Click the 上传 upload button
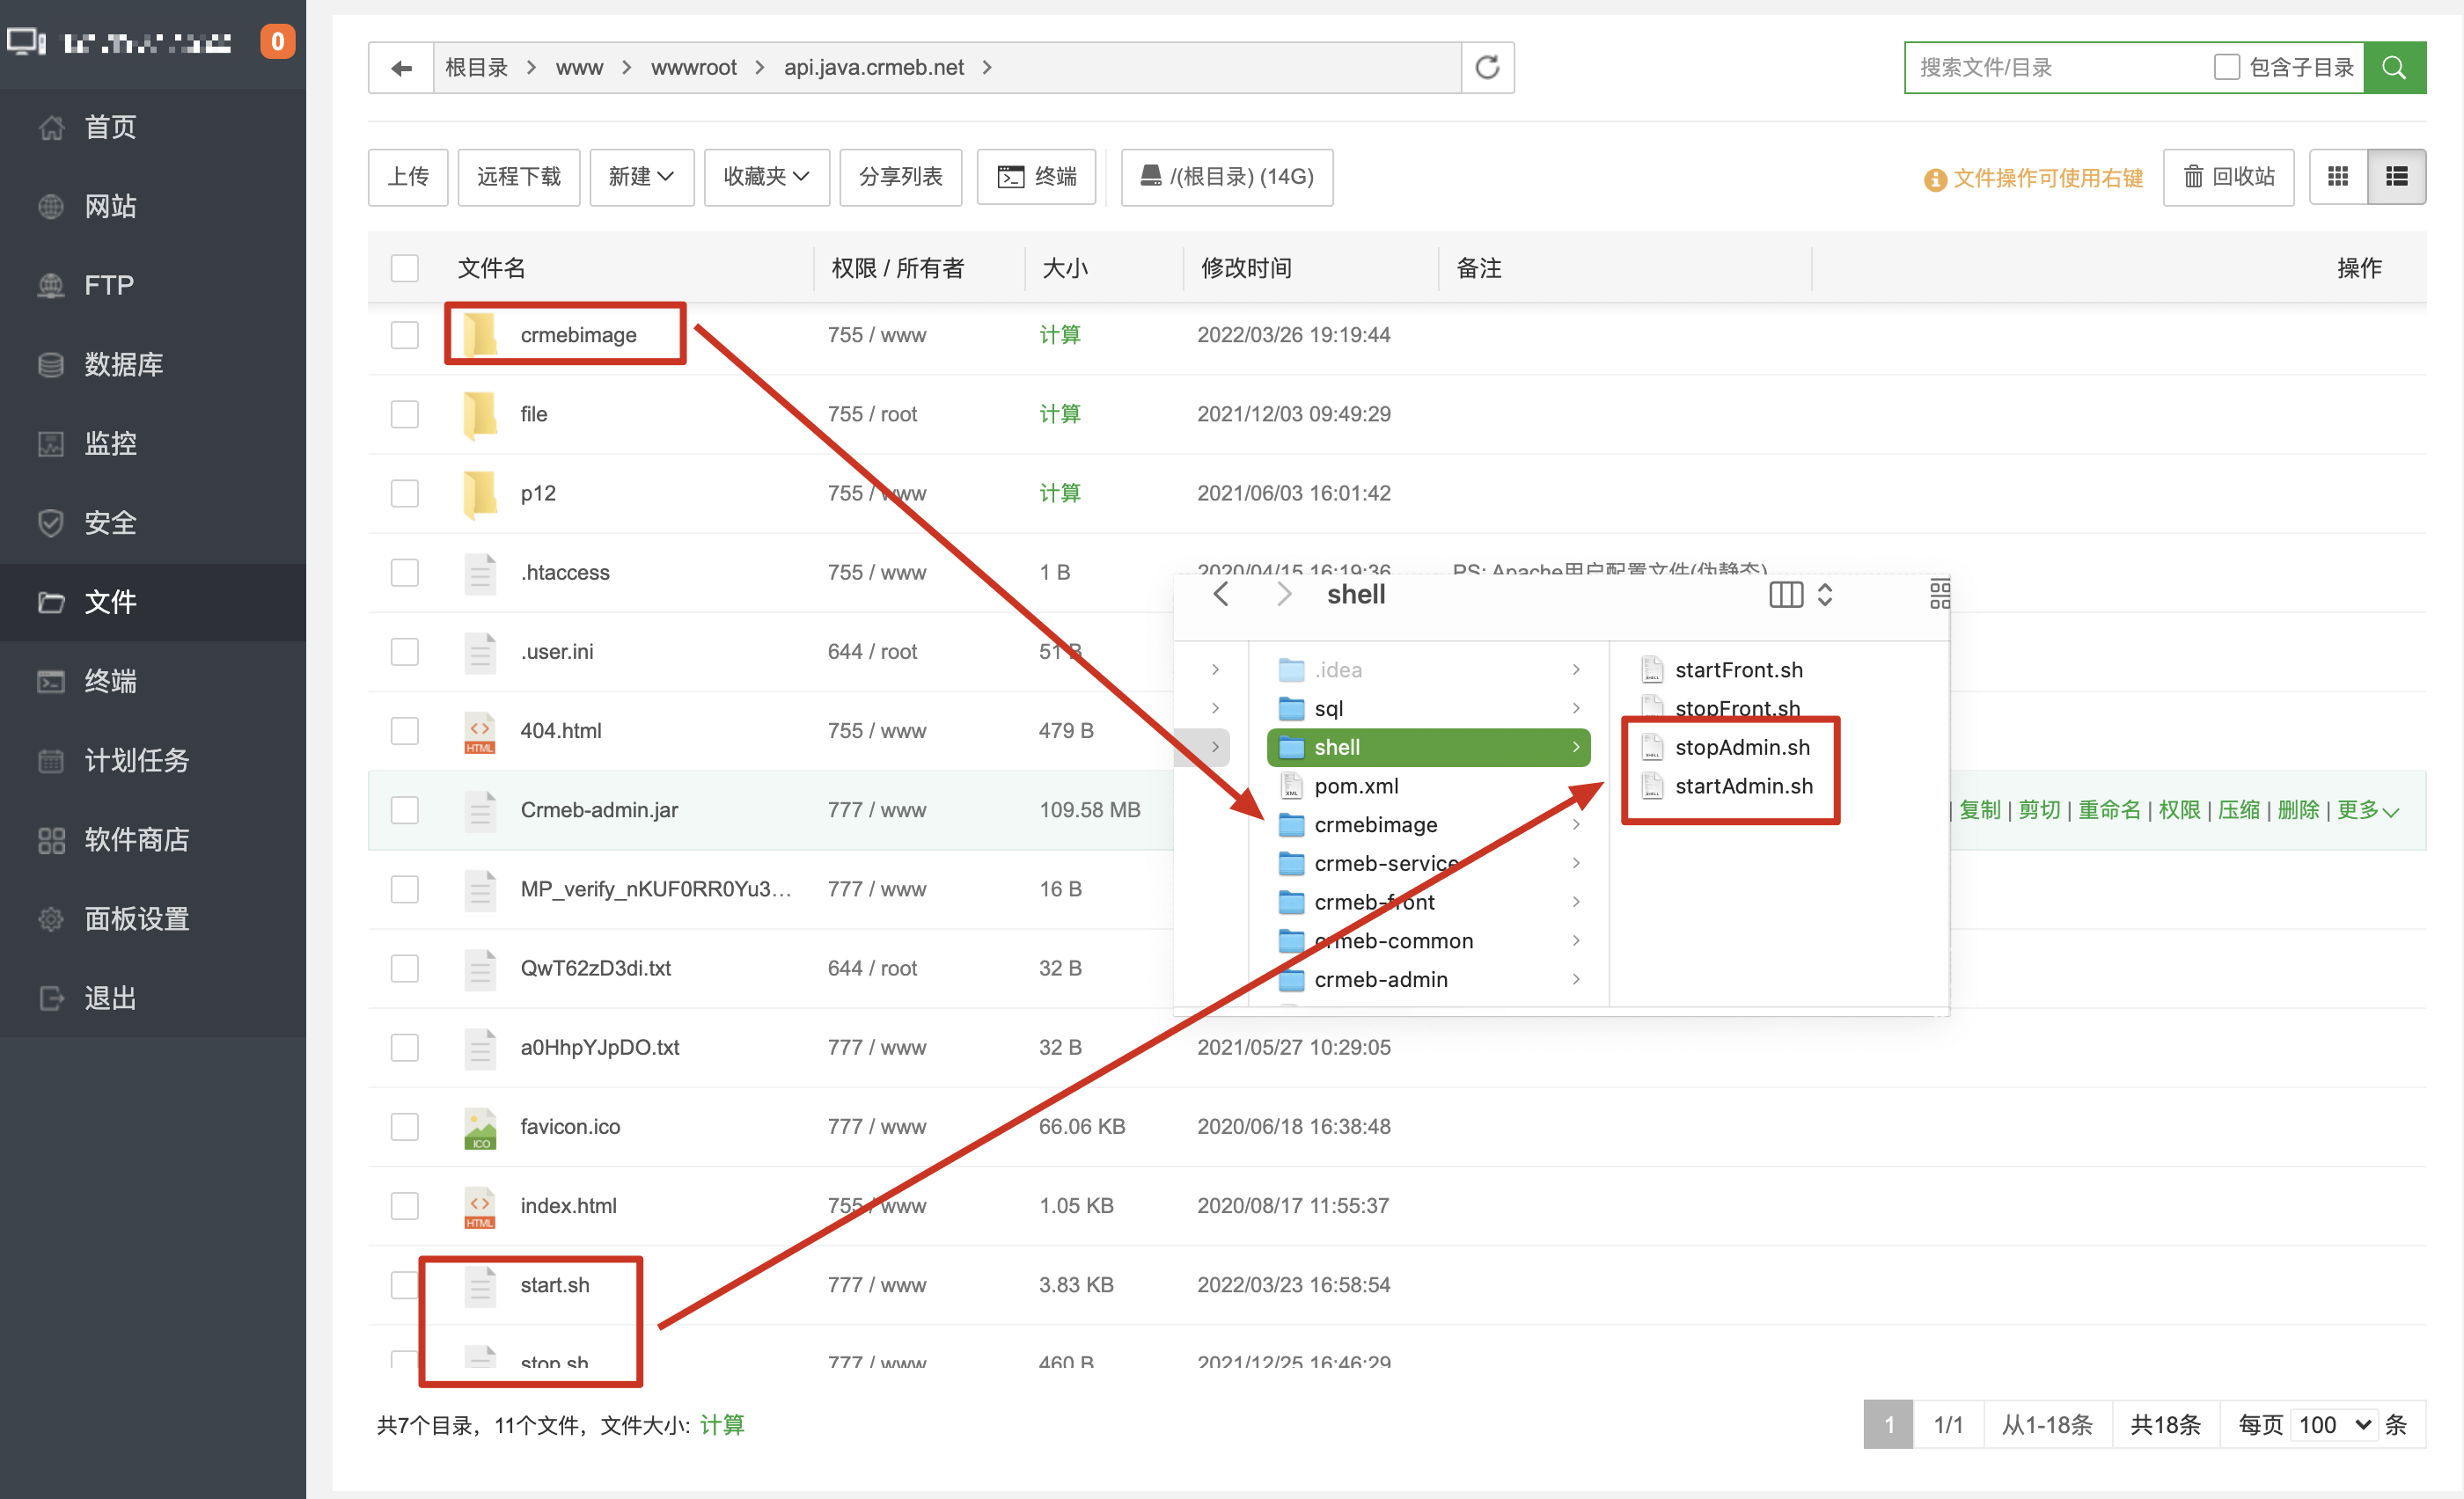2464x1499 pixels. click(x=407, y=177)
